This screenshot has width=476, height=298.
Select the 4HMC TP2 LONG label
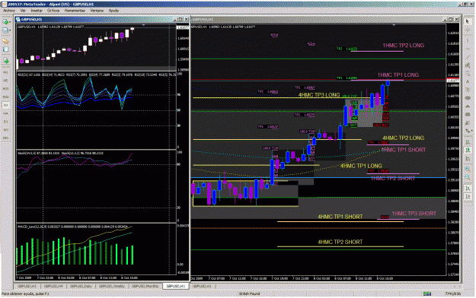click(x=403, y=138)
